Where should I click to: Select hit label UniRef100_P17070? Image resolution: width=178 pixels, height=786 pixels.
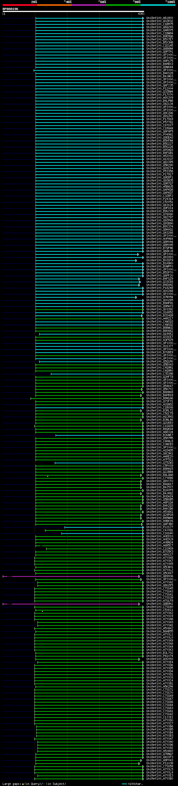coord(159,95)
